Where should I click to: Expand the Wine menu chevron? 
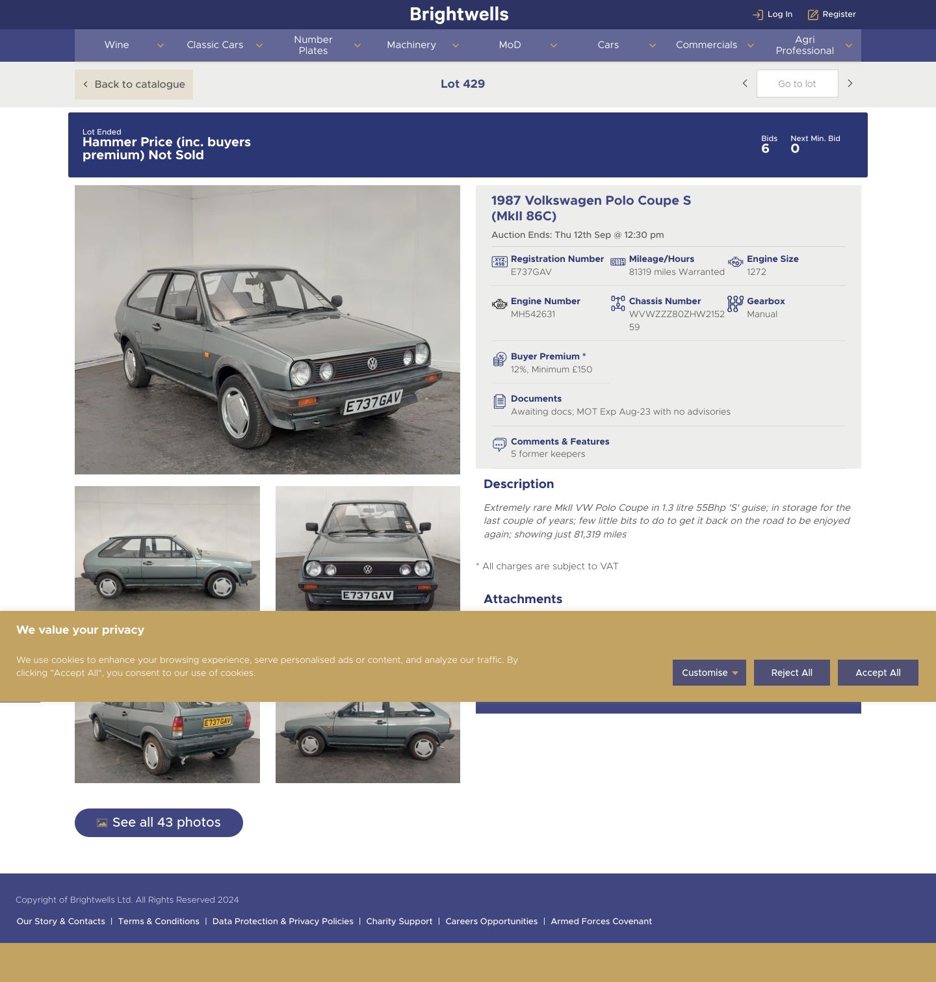click(161, 45)
